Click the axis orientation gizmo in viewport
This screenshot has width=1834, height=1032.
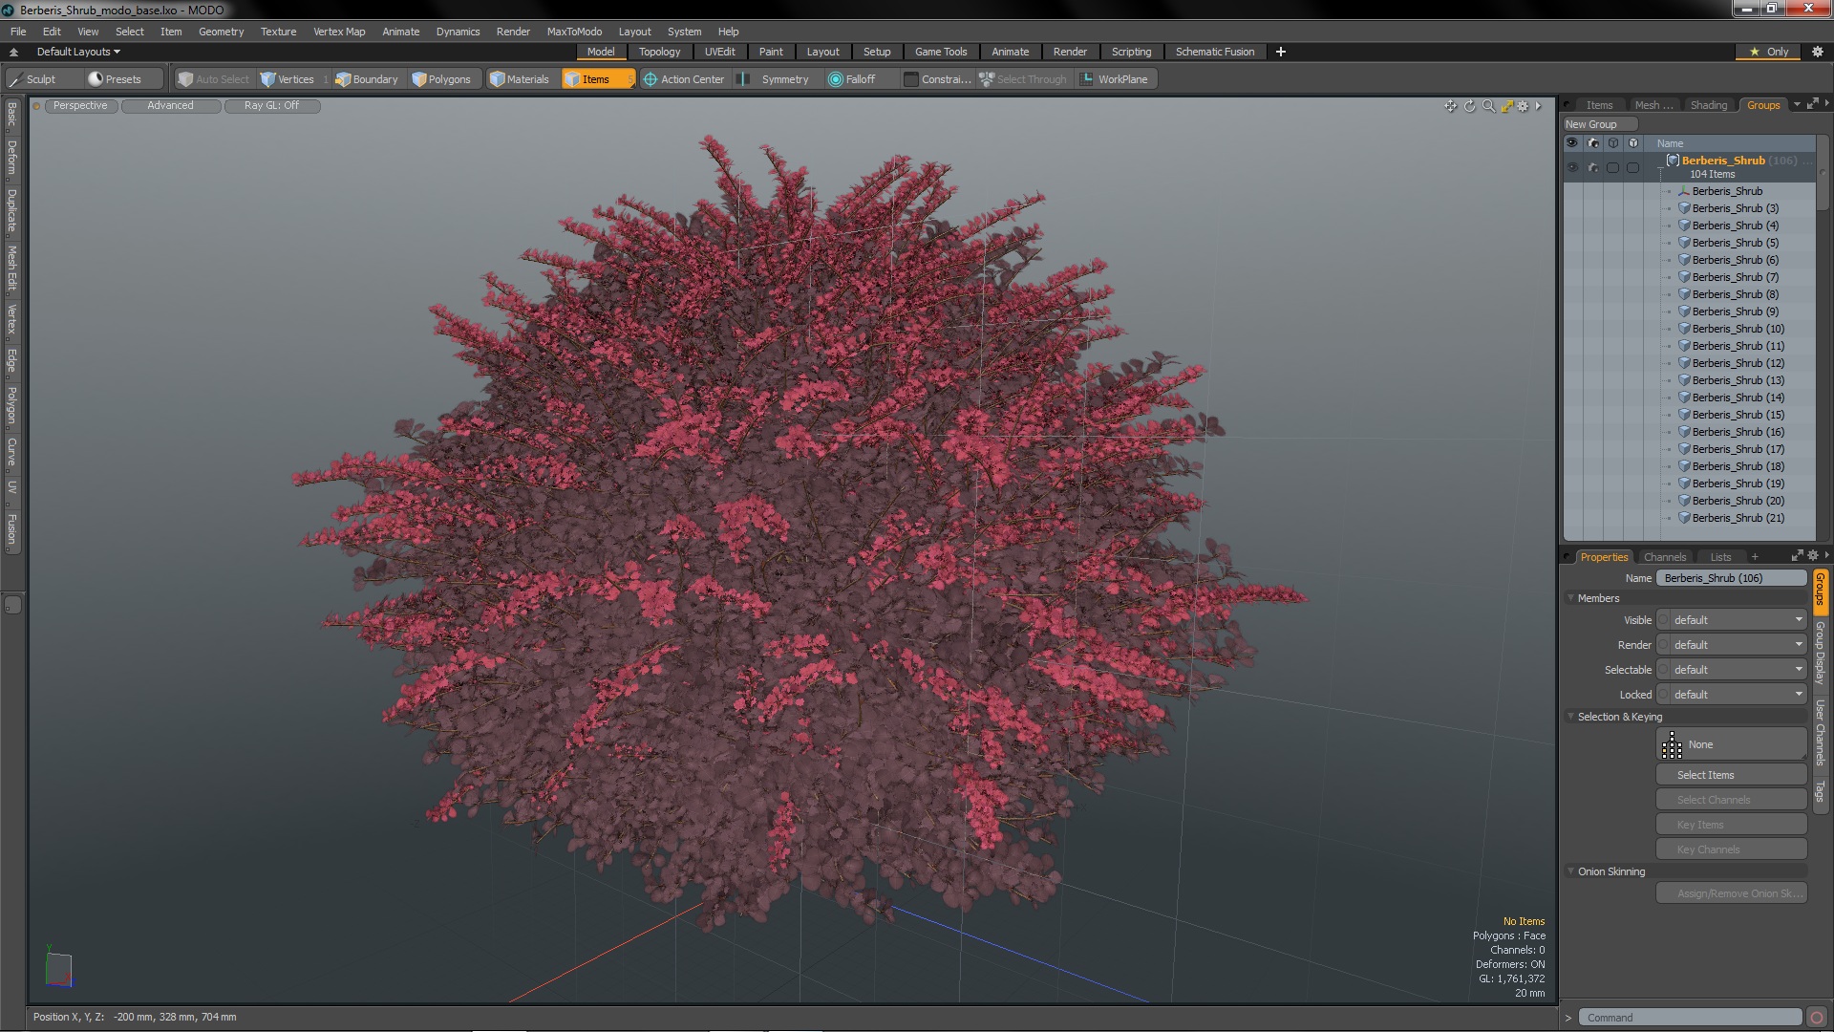coord(58,967)
